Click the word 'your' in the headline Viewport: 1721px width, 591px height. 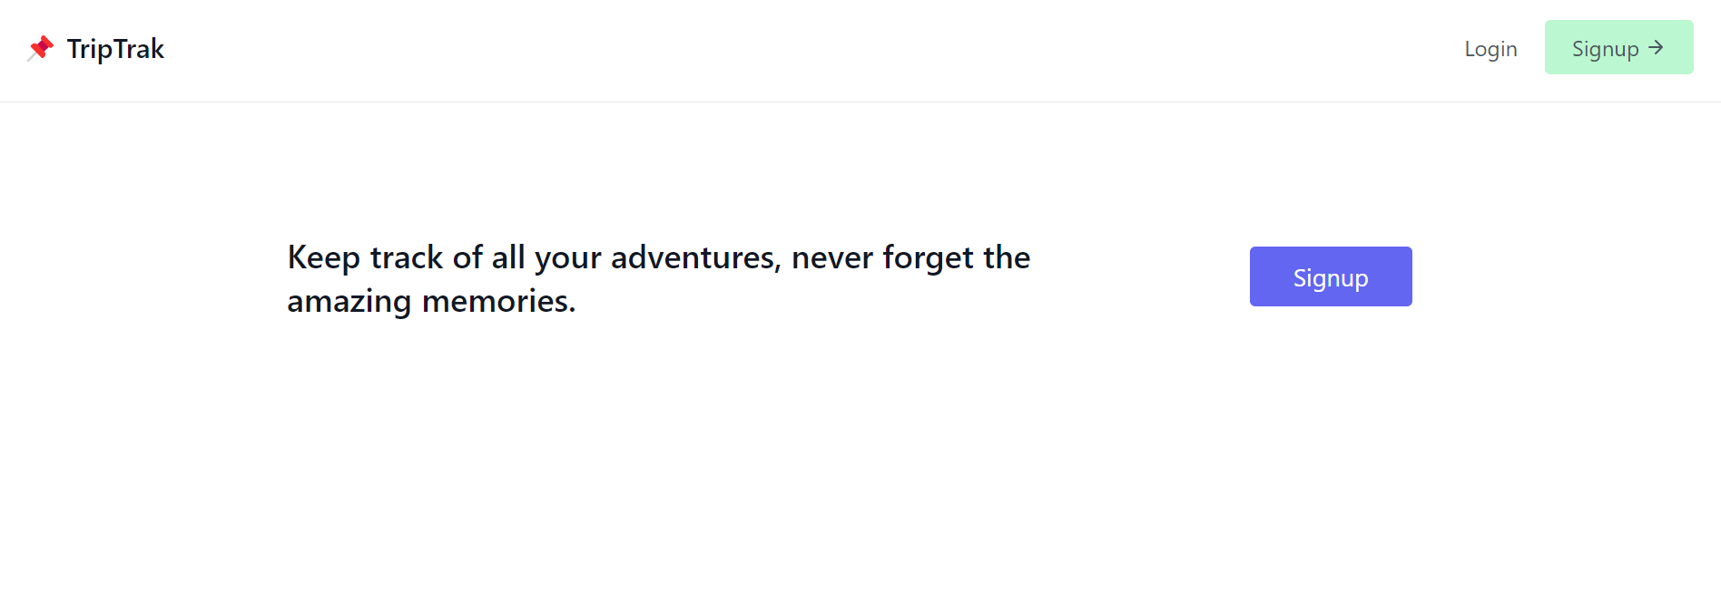coord(568,259)
